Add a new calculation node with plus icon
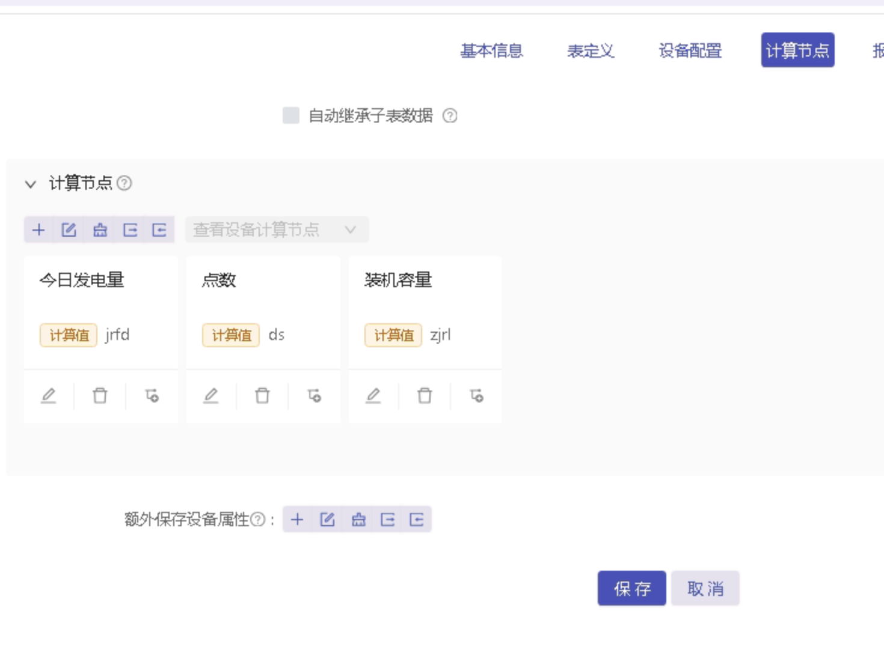 click(x=38, y=230)
